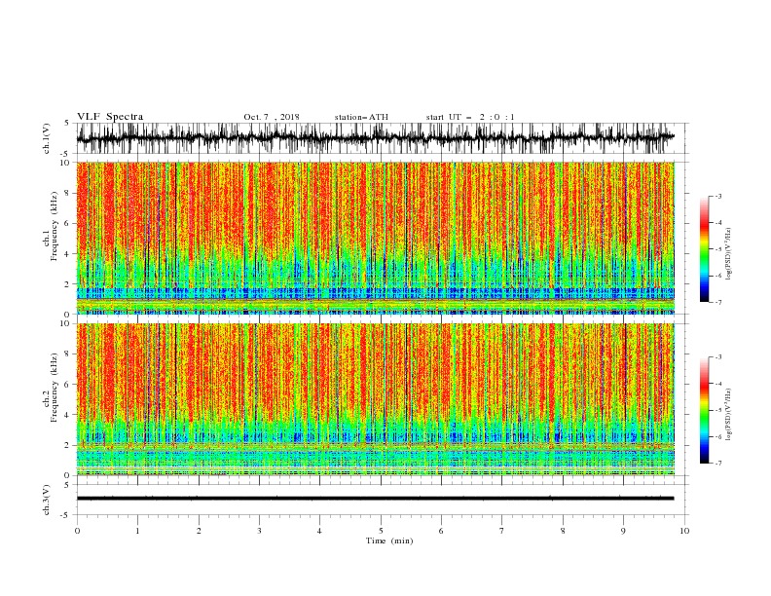771x596 pixels.
Task: Click the "ch.3(V)" axis label
Action: click(x=47, y=500)
